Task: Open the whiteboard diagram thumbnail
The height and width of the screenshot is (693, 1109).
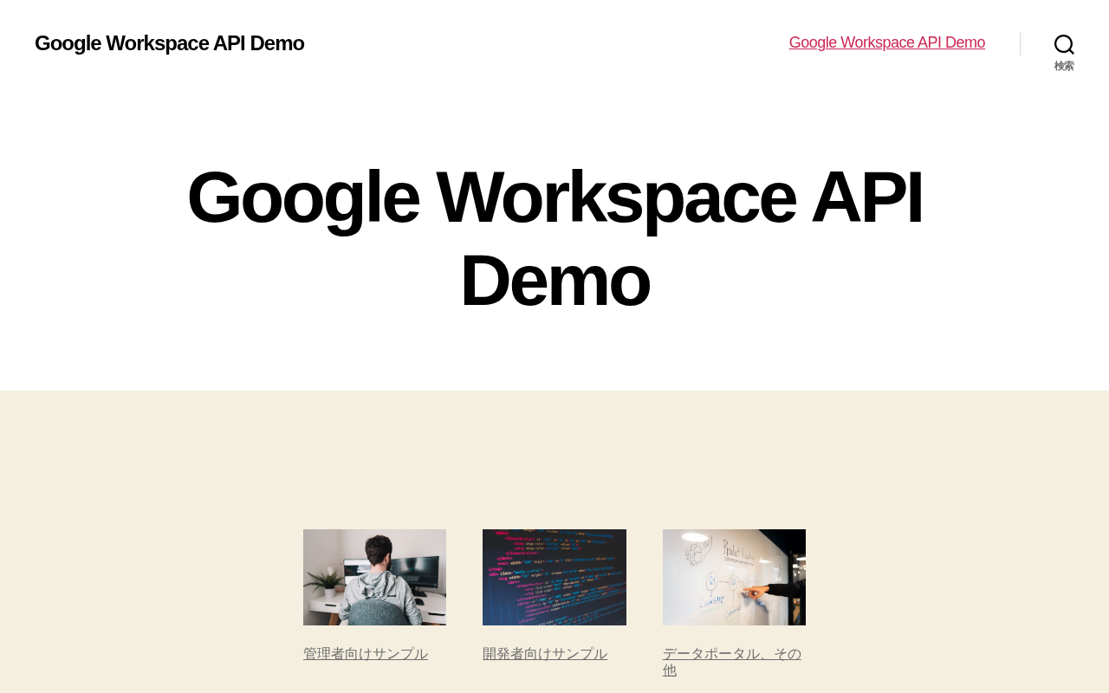Action: pos(734,577)
